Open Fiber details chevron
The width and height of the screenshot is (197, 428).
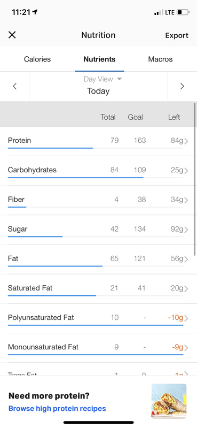[x=186, y=200]
